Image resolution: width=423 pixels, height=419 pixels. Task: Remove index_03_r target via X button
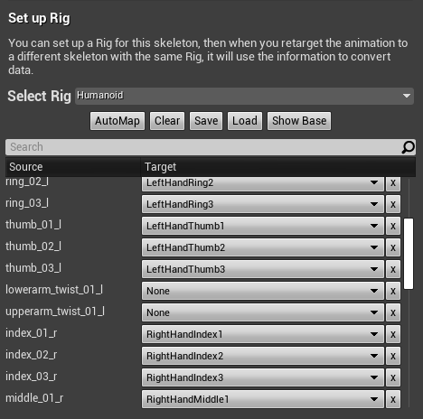pyautogui.click(x=393, y=377)
